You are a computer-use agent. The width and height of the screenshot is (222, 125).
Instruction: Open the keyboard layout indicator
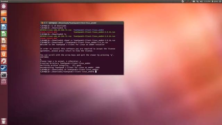(194, 1)
